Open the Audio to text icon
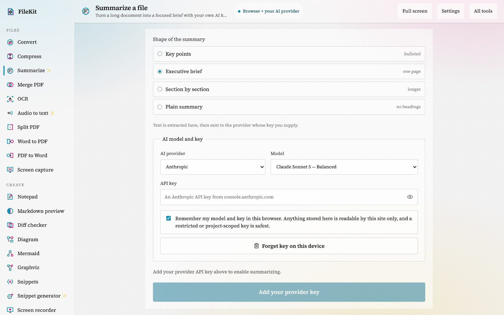 pyautogui.click(x=10, y=113)
